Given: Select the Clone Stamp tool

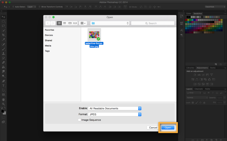Looking at the screenshot, I should (3, 53).
